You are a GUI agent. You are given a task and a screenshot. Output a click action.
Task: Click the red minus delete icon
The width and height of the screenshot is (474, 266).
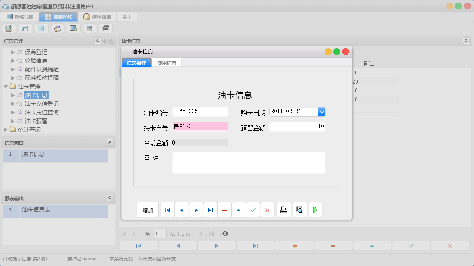[x=224, y=210]
